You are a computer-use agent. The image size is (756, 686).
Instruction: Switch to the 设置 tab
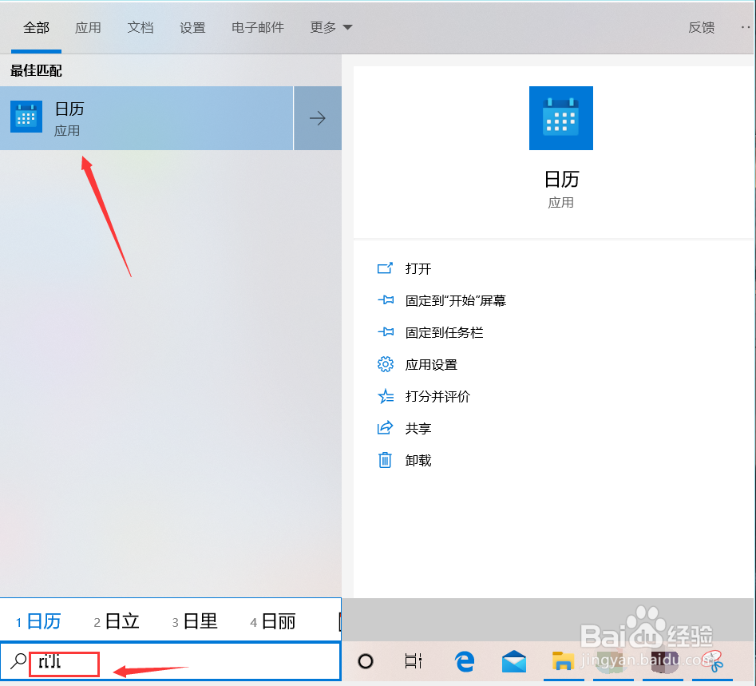click(x=192, y=26)
